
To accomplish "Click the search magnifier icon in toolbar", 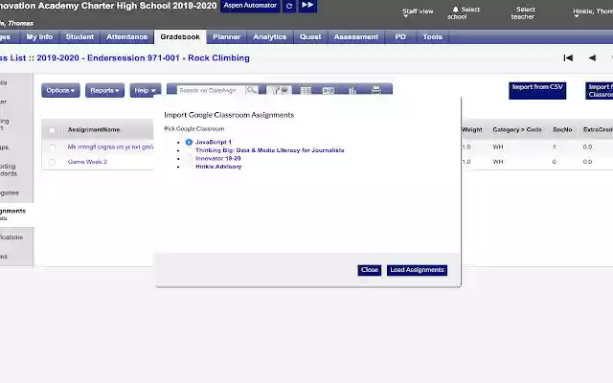I will click(251, 90).
